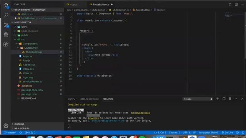Image resolution: width=246 pixels, height=138 pixels.
Task: Change language mode Javascript (Babel)
Action: click(x=208, y=133)
